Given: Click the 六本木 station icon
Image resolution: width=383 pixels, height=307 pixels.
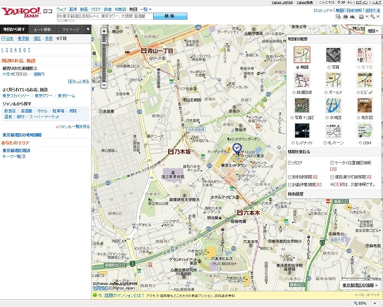Looking at the screenshot, I should 239,213.
